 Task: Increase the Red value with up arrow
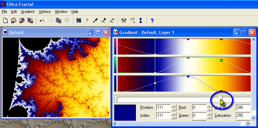(x=209, y=106)
